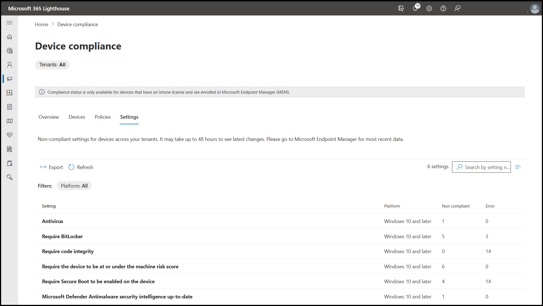Image resolution: width=543 pixels, height=306 pixels.
Task: Switch to the Policies tab
Action: pos(103,117)
